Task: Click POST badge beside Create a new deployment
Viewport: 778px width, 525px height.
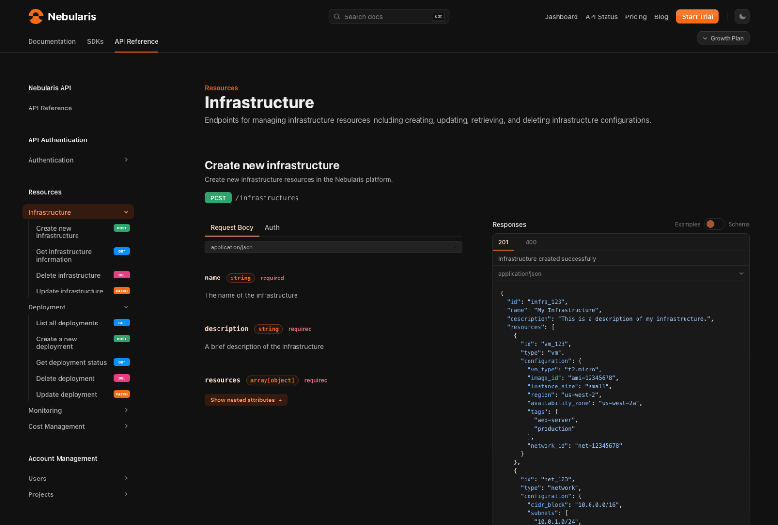Action: click(122, 339)
